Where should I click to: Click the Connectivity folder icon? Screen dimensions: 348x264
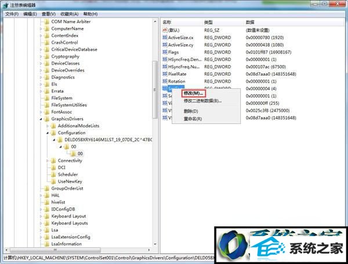click(x=53, y=160)
